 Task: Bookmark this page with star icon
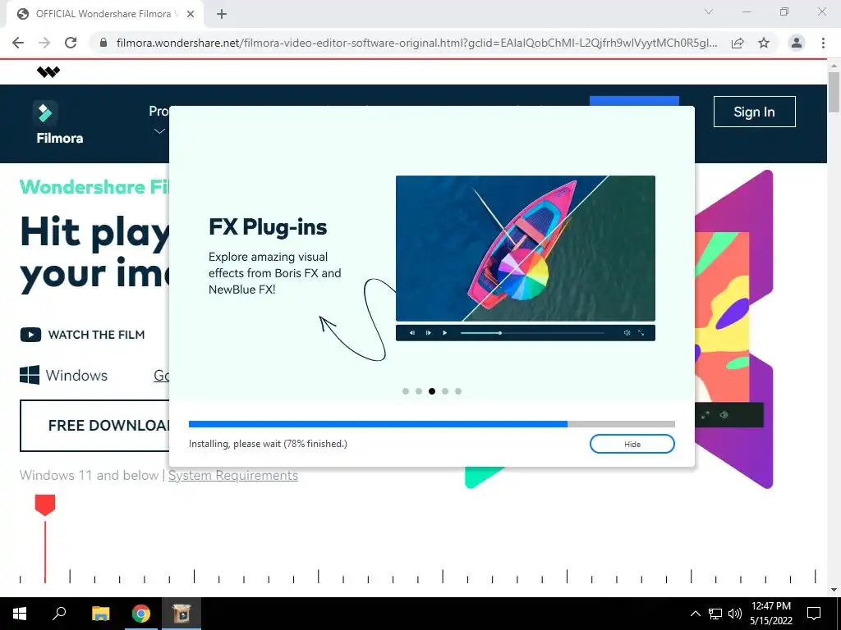(x=764, y=43)
